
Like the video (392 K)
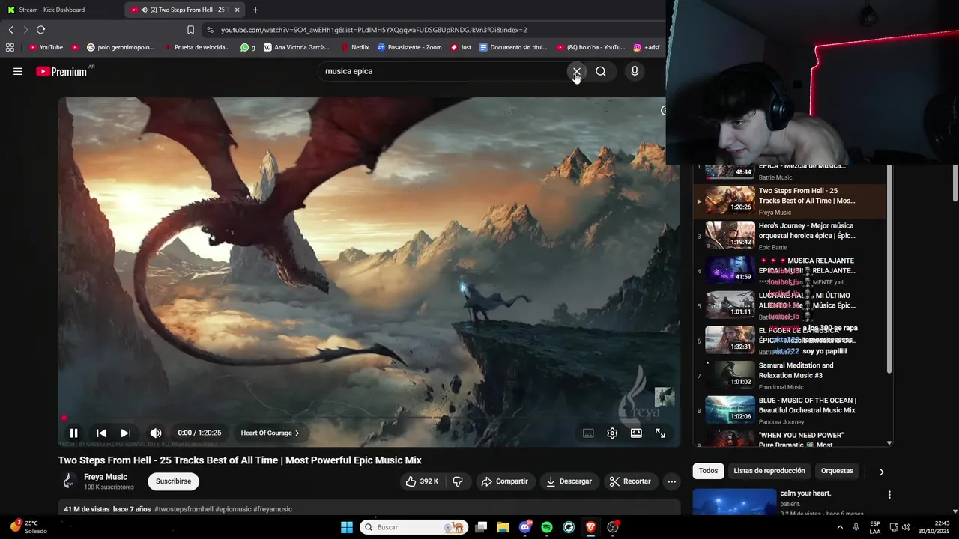point(422,481)
